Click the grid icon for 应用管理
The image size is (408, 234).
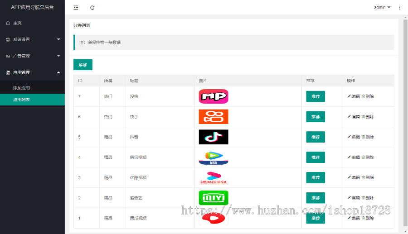pos(8,72)
